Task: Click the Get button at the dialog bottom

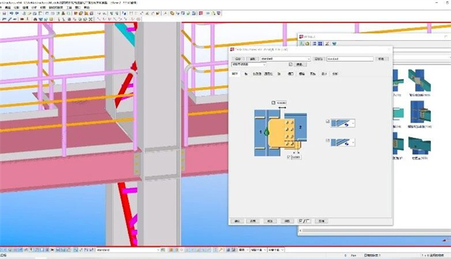Action: (x=287, y=221)
